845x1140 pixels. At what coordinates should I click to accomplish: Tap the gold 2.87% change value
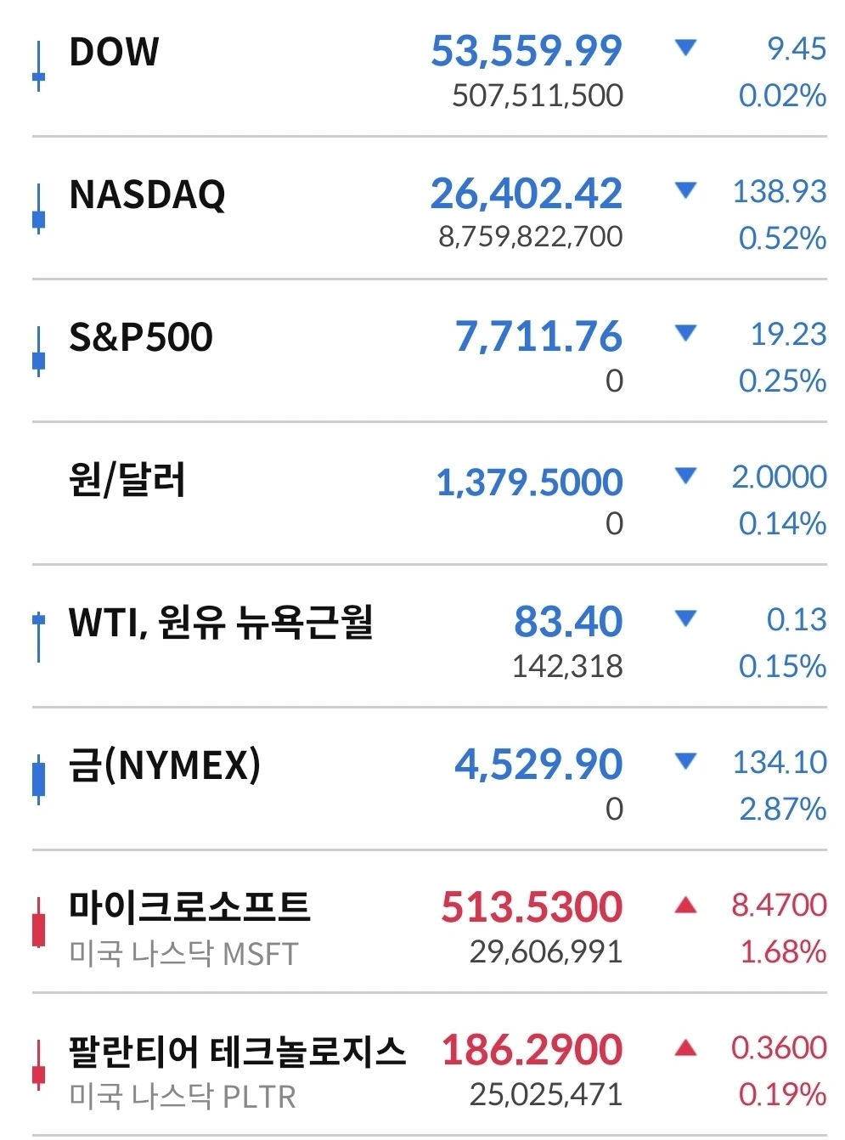(783, 809)
